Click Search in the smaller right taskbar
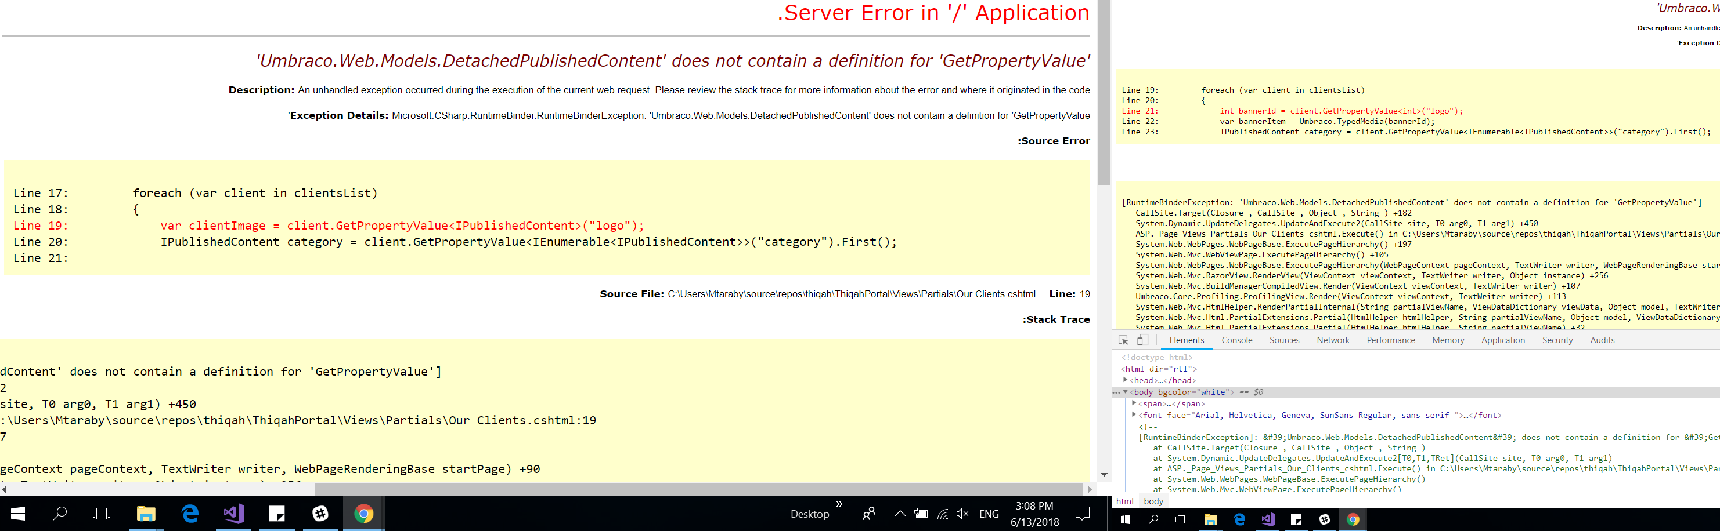Image resolution: width=1720 pixels, height=531 pixels. (x=1153, y=519)
